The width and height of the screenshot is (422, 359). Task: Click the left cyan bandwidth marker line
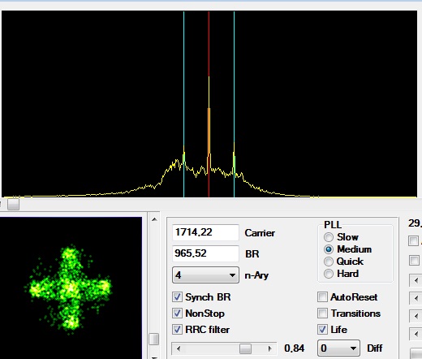click(x=184, y=104)
